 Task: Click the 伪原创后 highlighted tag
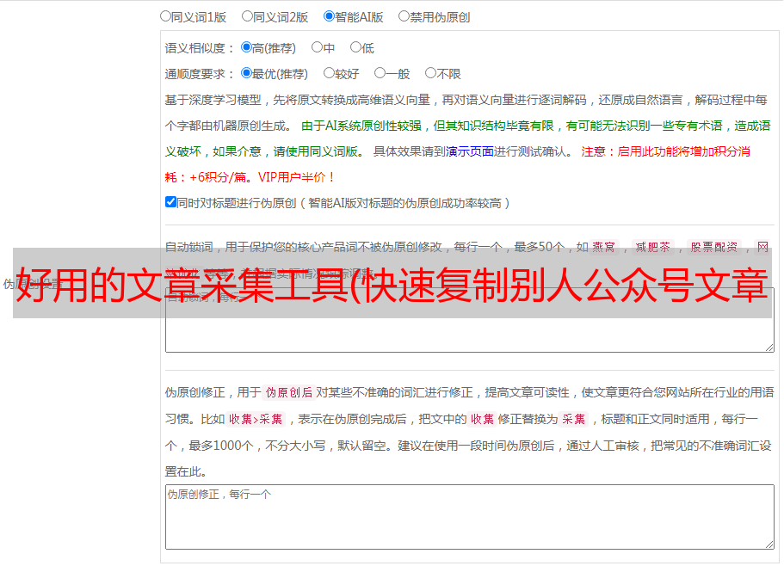click(289, 392)
